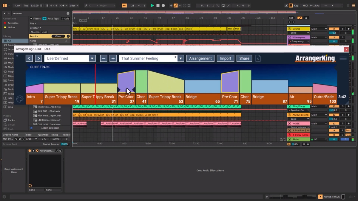Click the Arrangement Record button
The image size is (358, 201).
click(163, 5)
